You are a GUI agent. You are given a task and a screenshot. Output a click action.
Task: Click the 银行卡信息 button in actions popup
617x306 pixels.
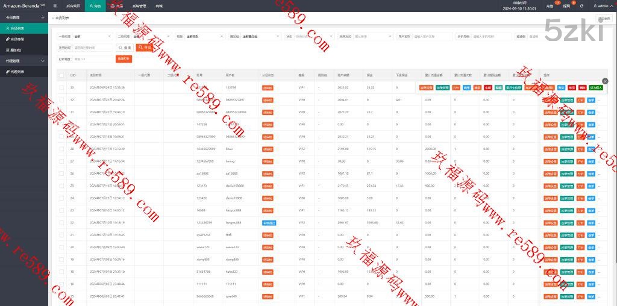513,88
